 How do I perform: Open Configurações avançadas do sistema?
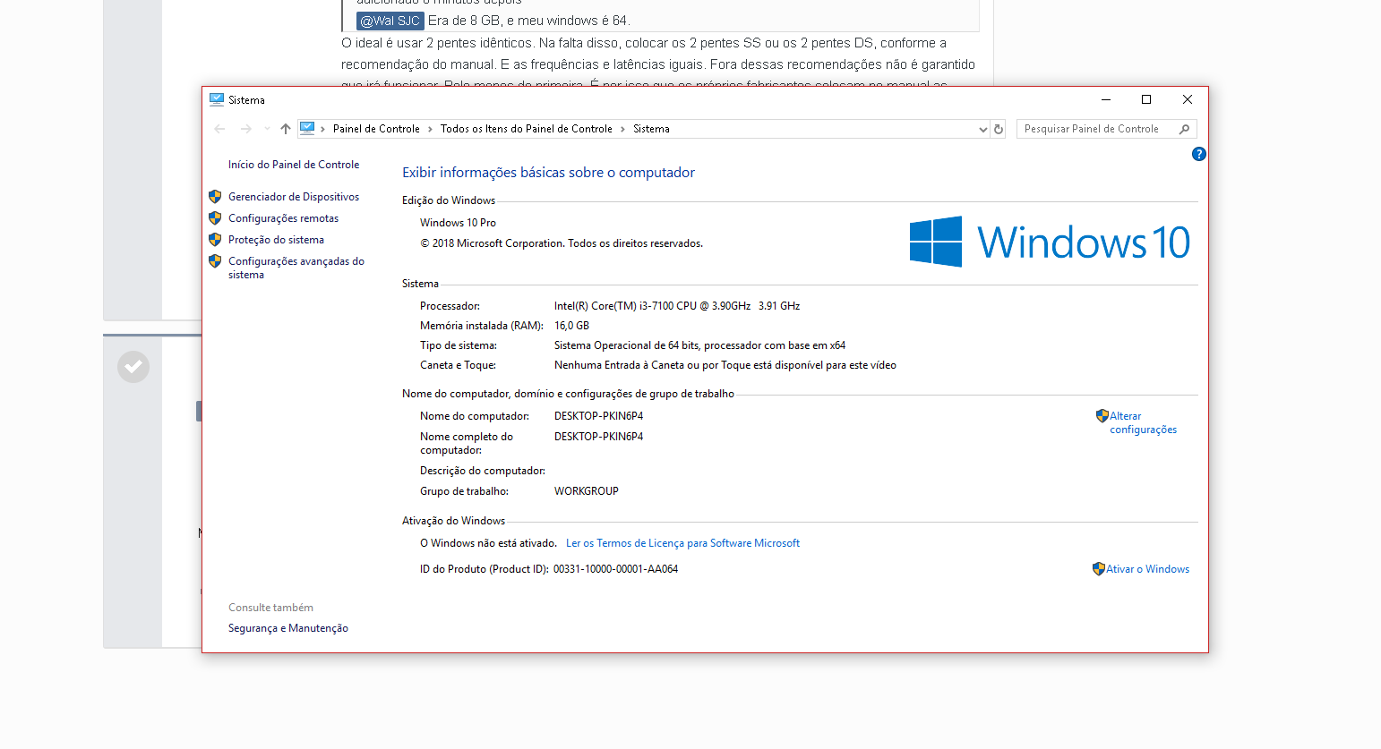(296, 268)
